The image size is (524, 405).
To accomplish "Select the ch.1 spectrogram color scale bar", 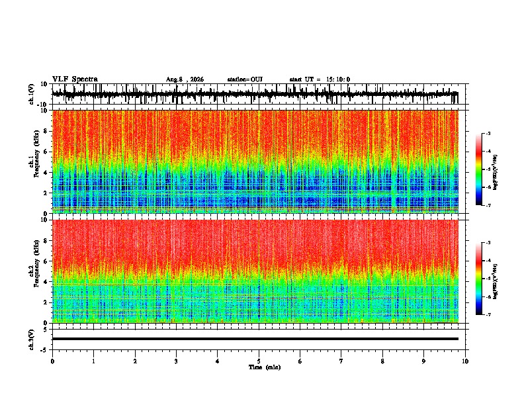I will tap(479, 169).
